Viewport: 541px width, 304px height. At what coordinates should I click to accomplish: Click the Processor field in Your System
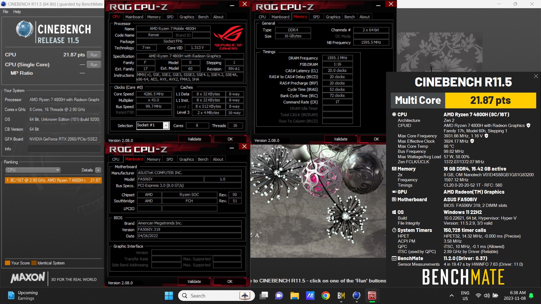(x=64, y=100)
